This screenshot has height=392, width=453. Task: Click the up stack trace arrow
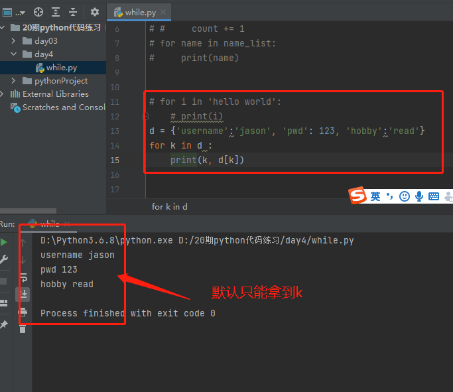click(x=23, y=242)
